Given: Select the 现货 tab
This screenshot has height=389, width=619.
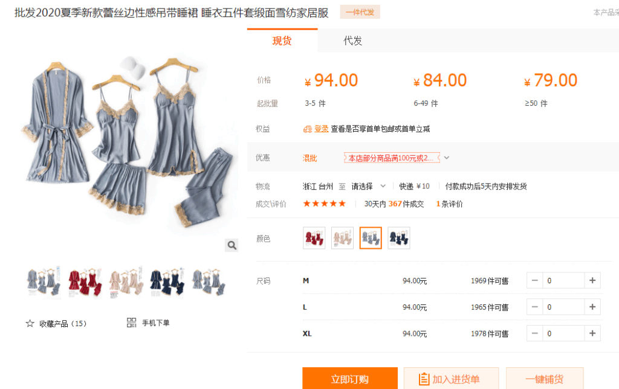Looking at the screenshot, I should tap(282, 41).
